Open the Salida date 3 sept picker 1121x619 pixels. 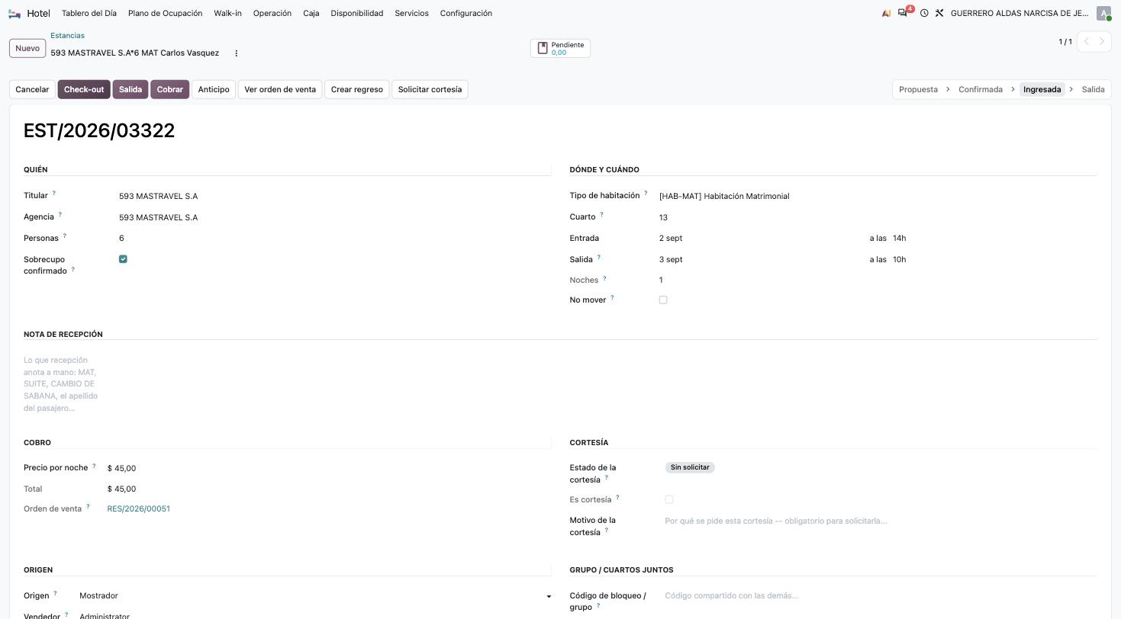point(671,259)
